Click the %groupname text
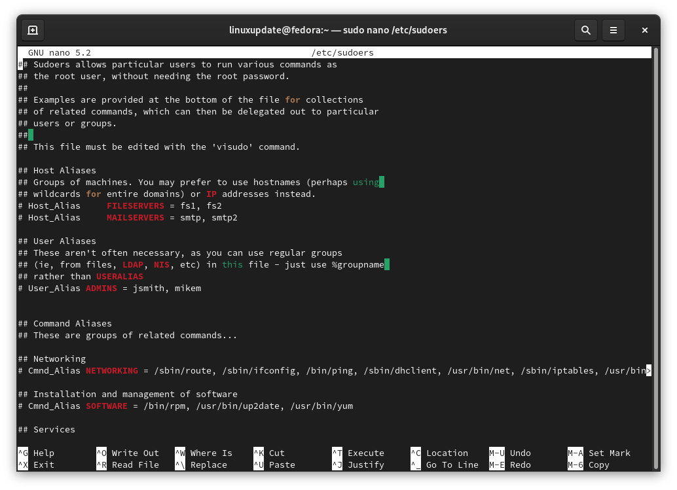 [358, 264]
